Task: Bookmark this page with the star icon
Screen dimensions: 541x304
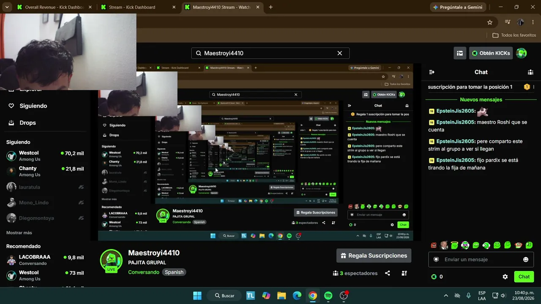Action: [x=490, y=22]
